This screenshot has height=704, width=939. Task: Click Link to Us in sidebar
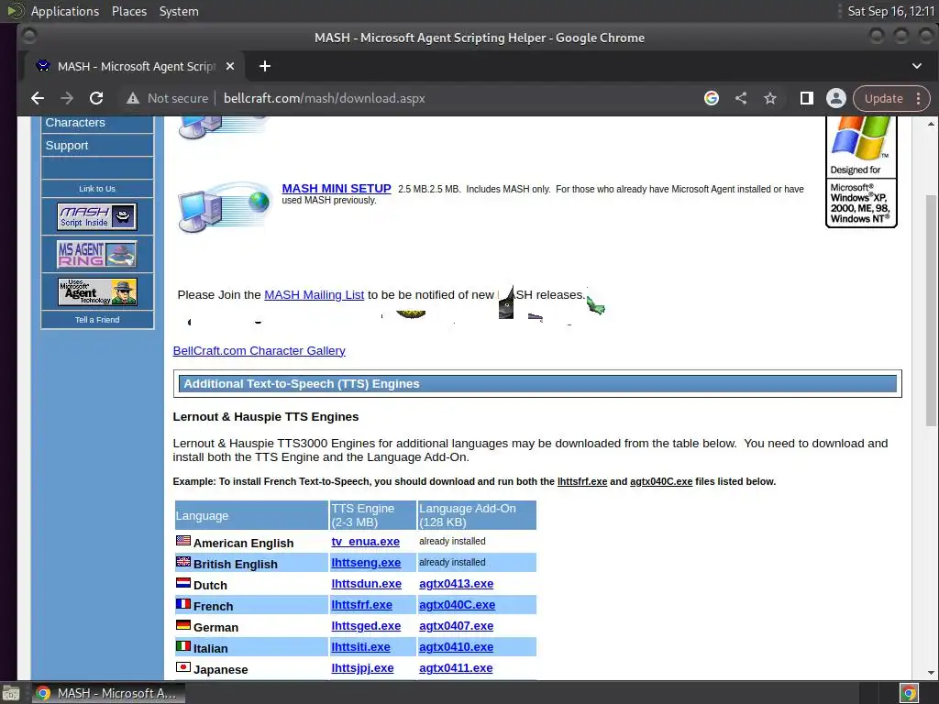click(97, 189)
